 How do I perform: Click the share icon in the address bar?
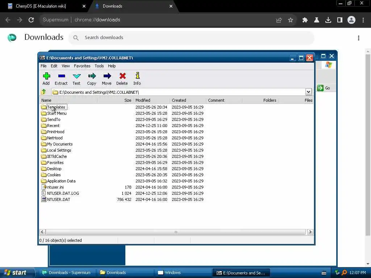[279, 20]
